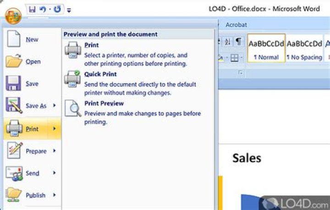This screenshot has height=210, width=330.
Task: Toggle Show/Hide paragraph marks
Action: pos(238,42)
